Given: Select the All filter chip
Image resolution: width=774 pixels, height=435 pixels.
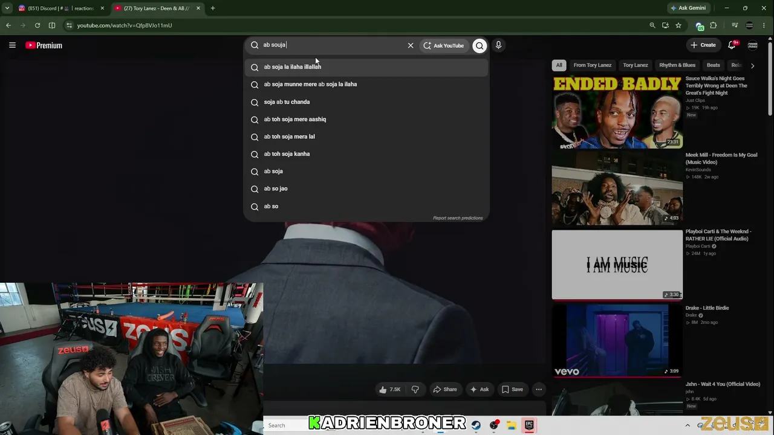Looking at the screenshot, I should tap(559, 65).
